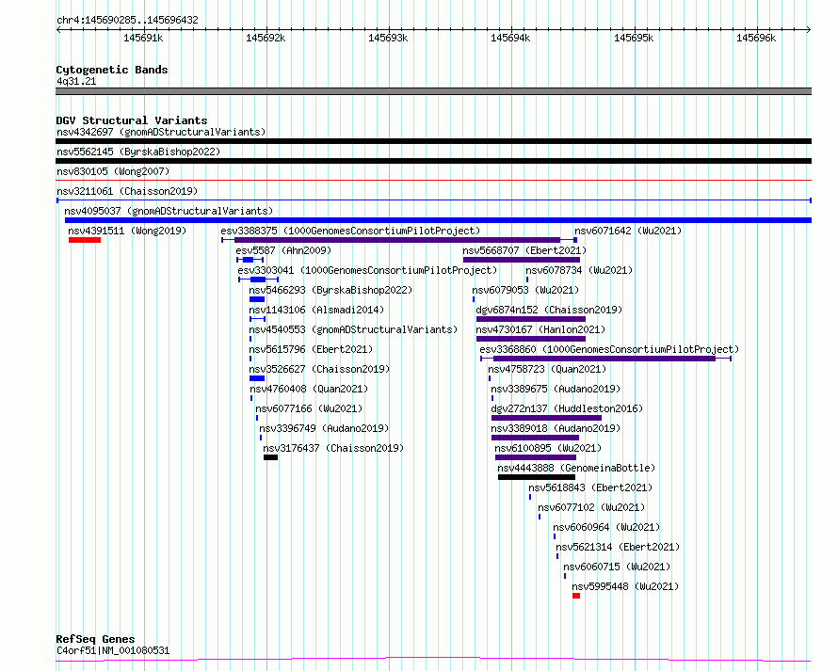
Task: Select nsv4540553 (gnomADStructuralVariants) label
Action: [x=353, y=329]
